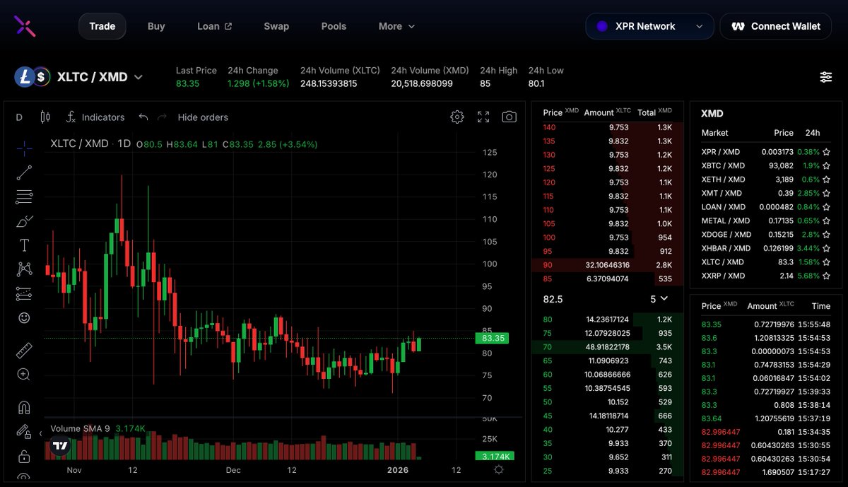Lock all drawing tools
This screenshot has width=848, height=487.
[x=24, y=456]
